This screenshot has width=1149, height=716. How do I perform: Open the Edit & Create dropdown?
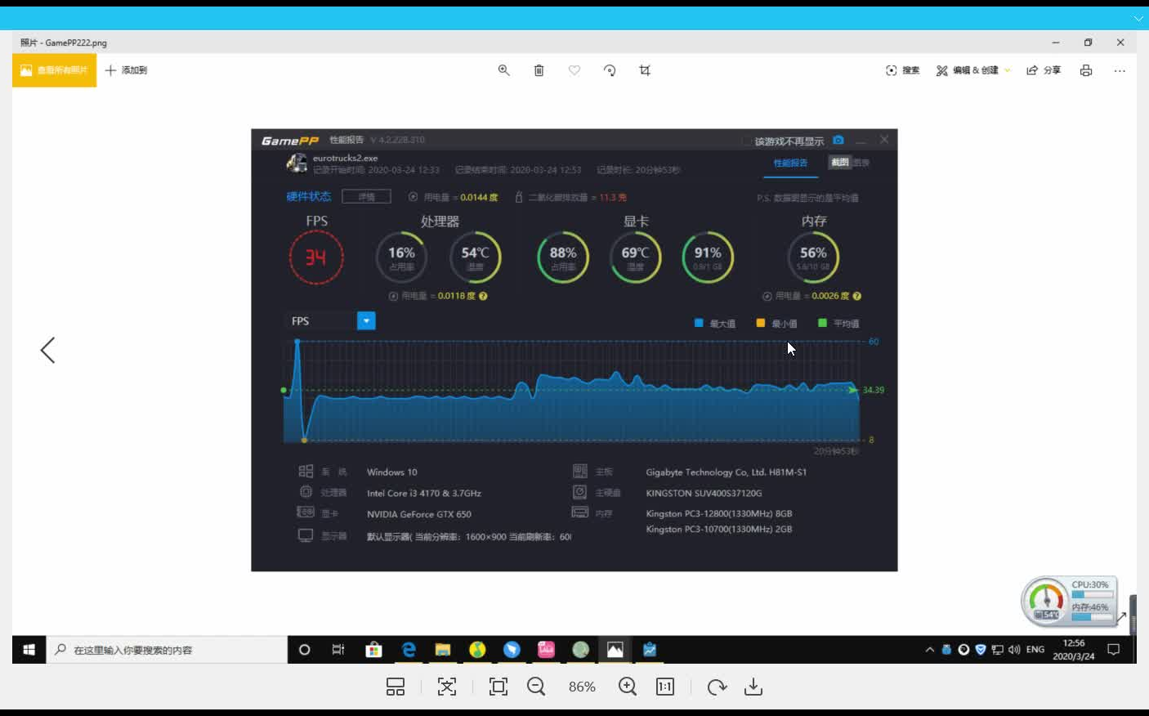(x=973, y=70)
